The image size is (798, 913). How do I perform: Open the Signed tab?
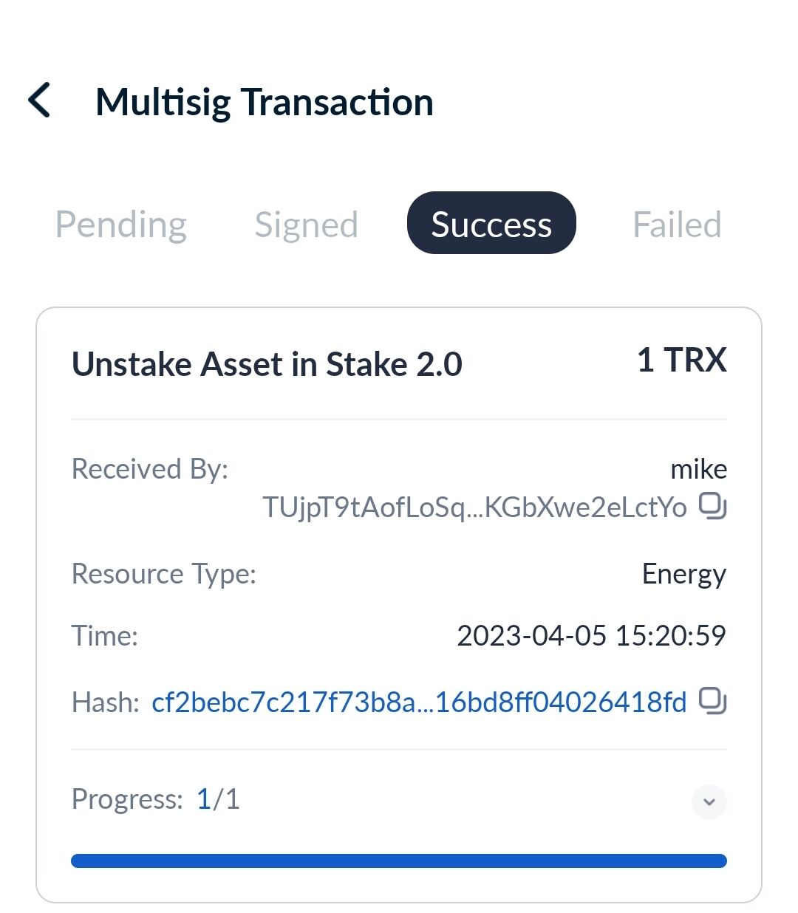click(306, 225)
